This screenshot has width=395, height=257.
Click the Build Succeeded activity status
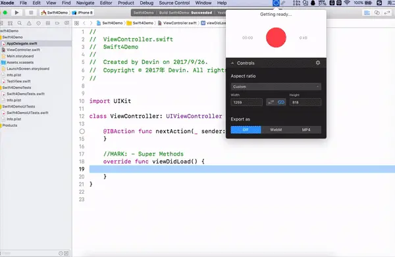186,13
